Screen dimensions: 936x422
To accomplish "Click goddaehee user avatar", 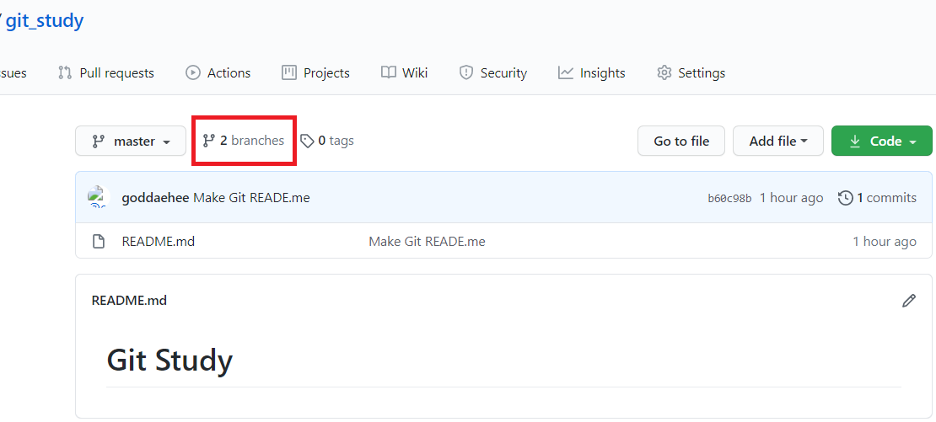I will click(97, 197).
